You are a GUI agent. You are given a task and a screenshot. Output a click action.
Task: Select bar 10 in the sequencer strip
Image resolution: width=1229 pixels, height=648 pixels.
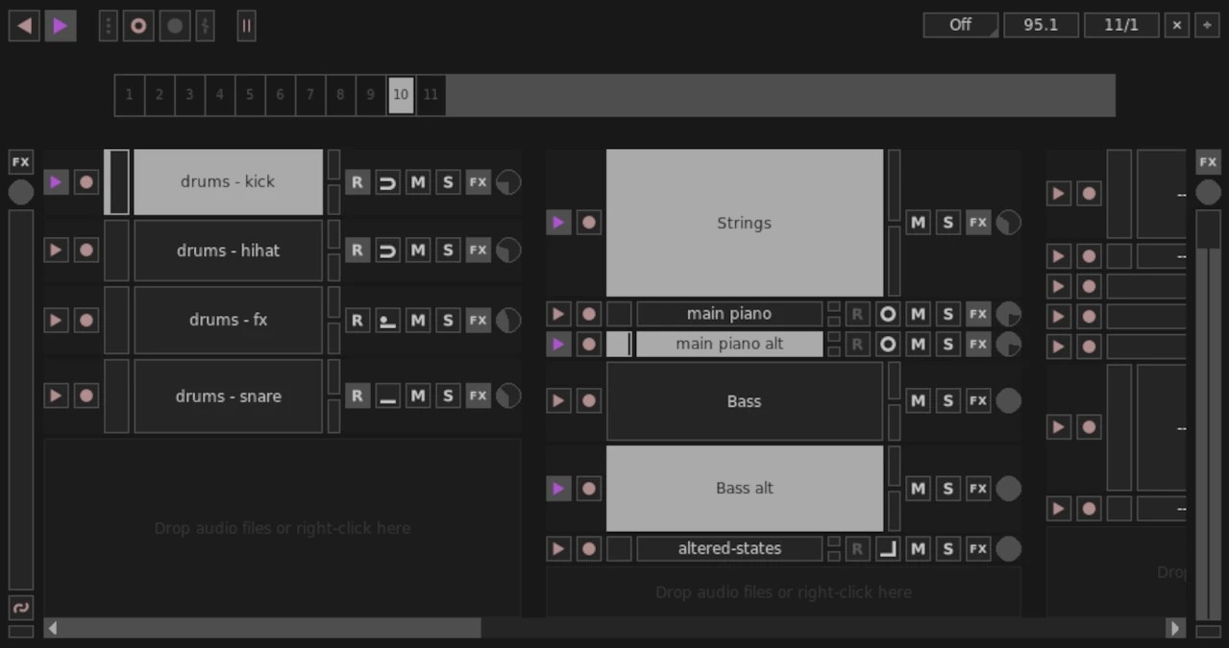point(401,95)
